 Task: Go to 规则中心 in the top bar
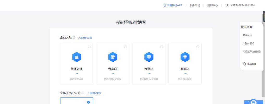coord(213,5)
